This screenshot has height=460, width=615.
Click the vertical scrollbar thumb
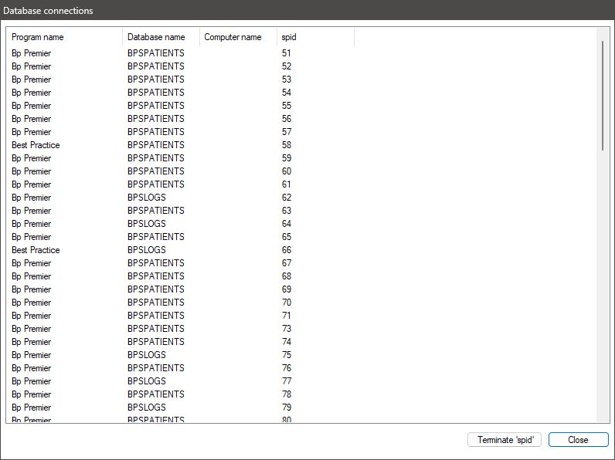[x=603, y=95]
